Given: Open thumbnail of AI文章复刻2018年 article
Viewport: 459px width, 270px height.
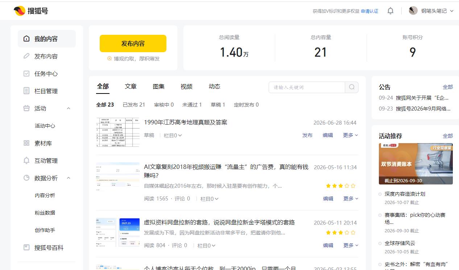Looking at the screenshot, I should point(118,177).
